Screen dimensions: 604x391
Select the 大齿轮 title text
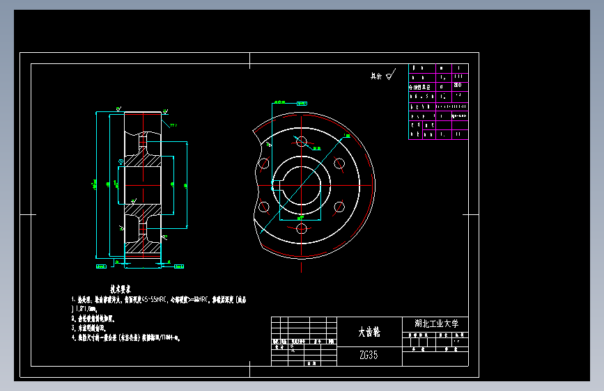pyautogui.click(x=369, y=332)
